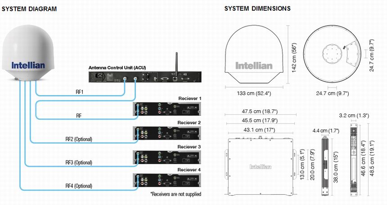
Task: Click the 13.0 cm (5.1") dimension
Action: pos(302,164)
